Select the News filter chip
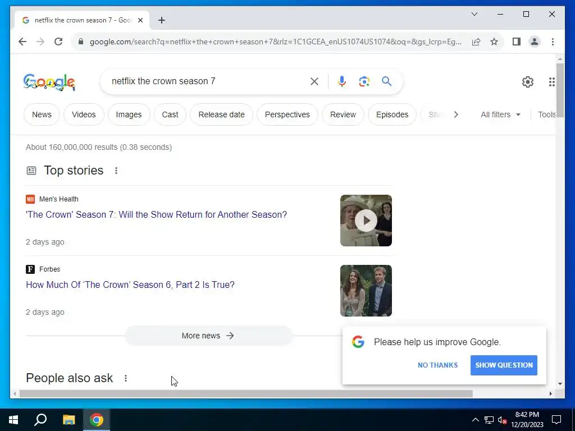This screenshot has height=431, width=575. tap(42, 114)
